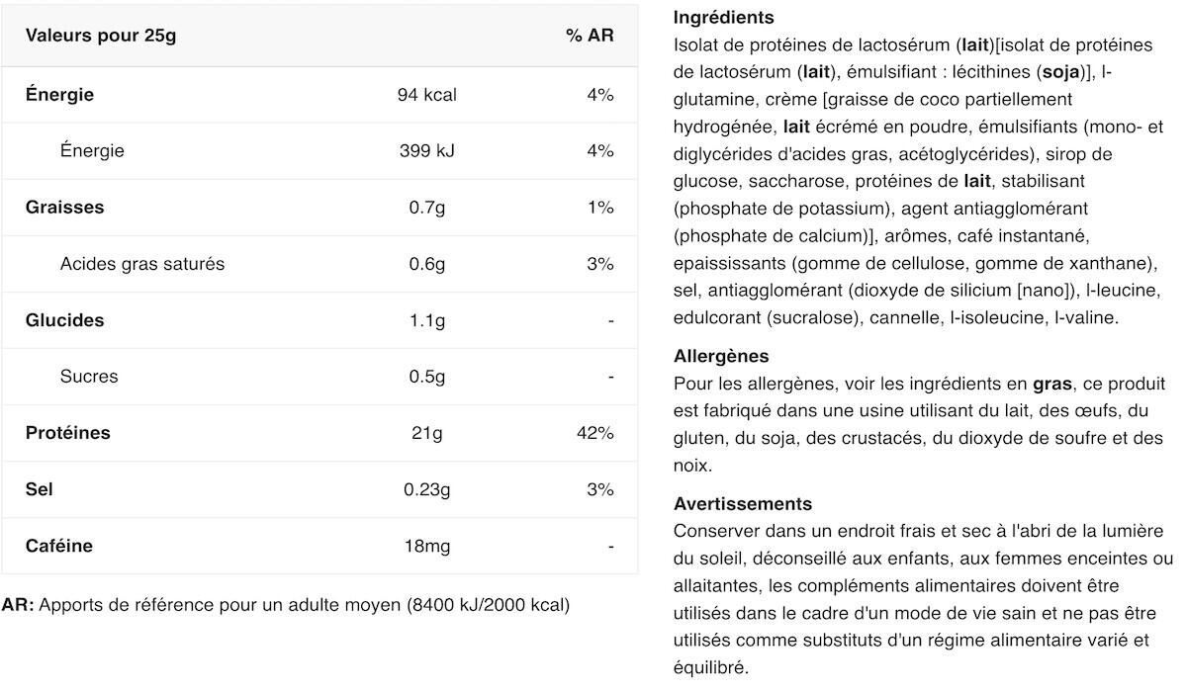The height and width of the screenshot is (692, 1187).
Task: Click the "Sucres" row label
Action: pyautogui.click(x=89, y=377)
